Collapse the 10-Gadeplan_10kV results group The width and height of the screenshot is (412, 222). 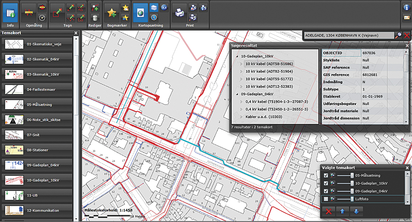coord(237,56)
